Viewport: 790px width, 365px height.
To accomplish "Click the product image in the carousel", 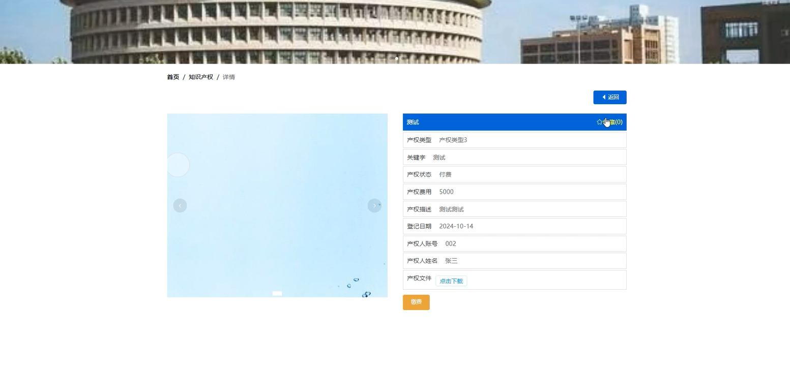I will click(277, 205).
